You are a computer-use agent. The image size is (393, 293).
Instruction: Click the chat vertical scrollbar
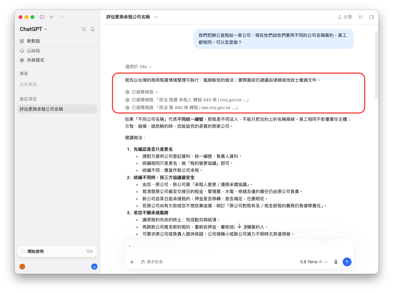pyautogui.click(x=376, y=65)
